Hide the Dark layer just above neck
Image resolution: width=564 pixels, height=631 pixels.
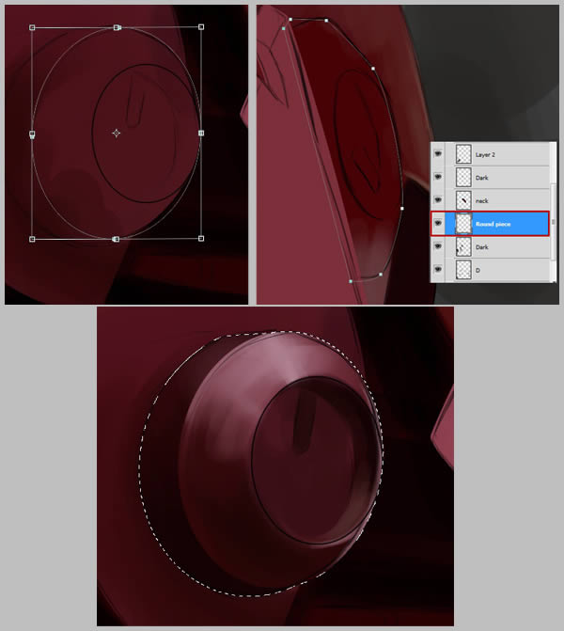(438, 177)
